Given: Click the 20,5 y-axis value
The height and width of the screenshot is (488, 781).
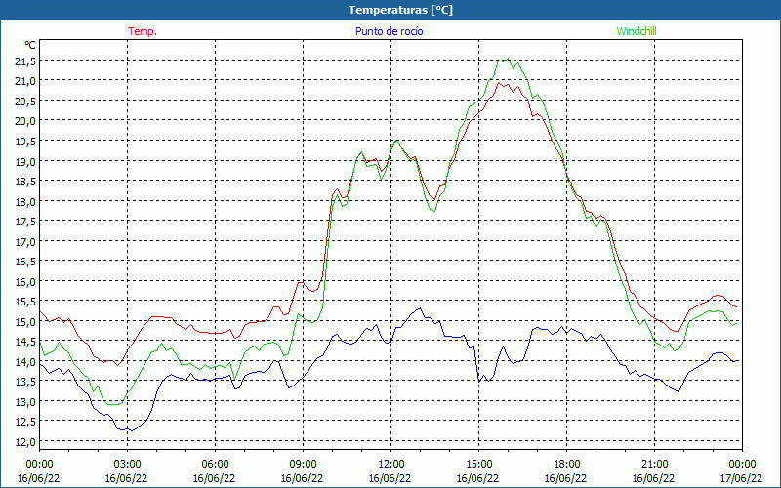Looking at the screenshot, I should pyautogui.click(x=25, y=101).
